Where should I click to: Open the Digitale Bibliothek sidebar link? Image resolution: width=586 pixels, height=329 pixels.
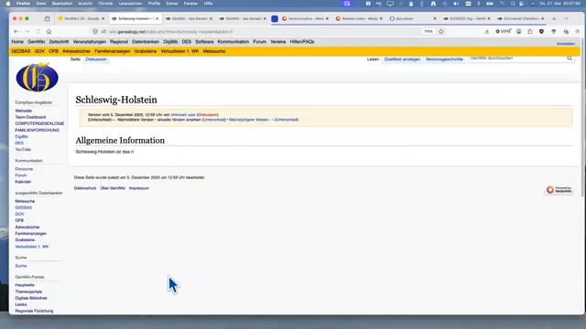pos(31,298)
